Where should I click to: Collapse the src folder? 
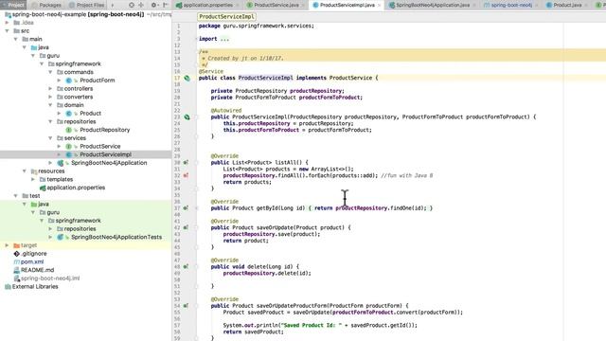tap(7, 30)
